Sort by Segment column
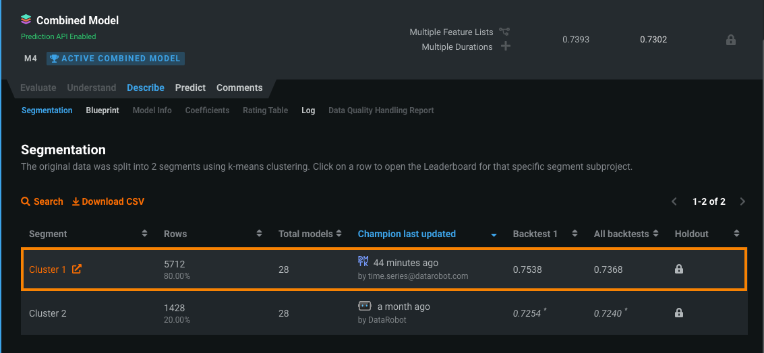Image resolution: width=764 pixels, height=353 pixels. [144, 234]
